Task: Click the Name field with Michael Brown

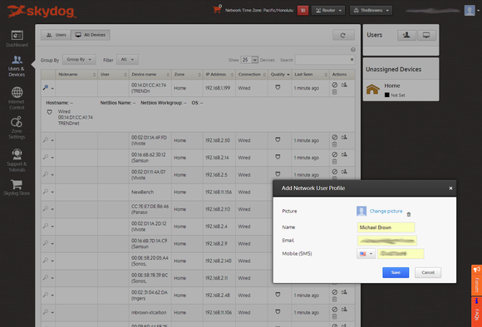Action: (386, 227)
